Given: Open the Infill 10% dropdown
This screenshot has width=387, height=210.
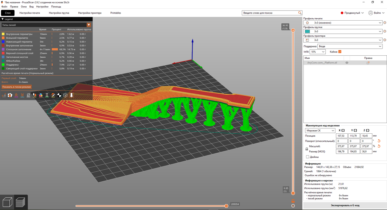Looking at the screenshot, I should click(318, 52).
